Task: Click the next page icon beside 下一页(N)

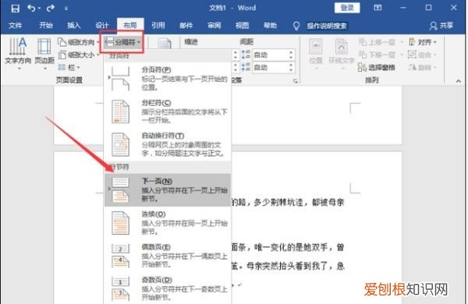Action: [121, 189]
